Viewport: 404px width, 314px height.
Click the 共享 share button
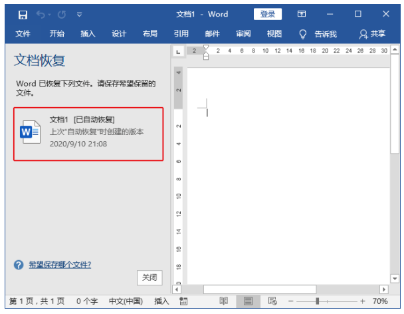click(x=372, y=34)
